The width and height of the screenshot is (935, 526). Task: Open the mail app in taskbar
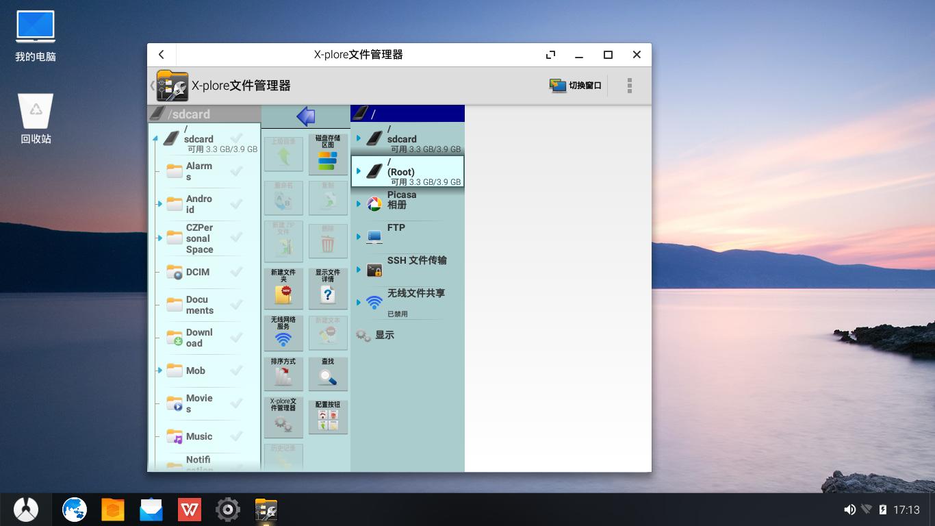(x=151, y=510)
